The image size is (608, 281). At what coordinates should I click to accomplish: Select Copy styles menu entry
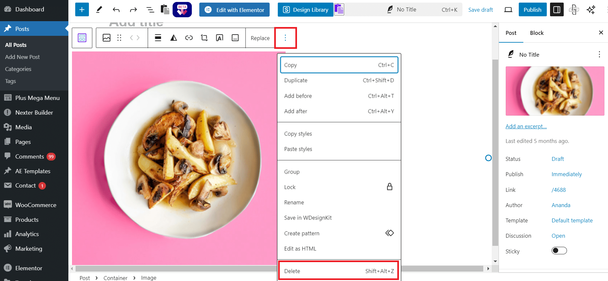pyautogui.click(x=339, y=134)
